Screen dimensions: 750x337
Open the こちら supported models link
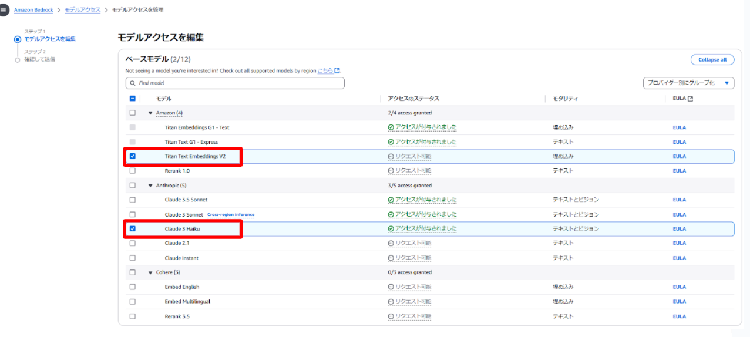point(325,70)
